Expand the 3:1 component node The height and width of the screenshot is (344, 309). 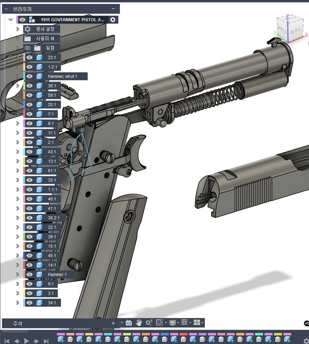18,293
